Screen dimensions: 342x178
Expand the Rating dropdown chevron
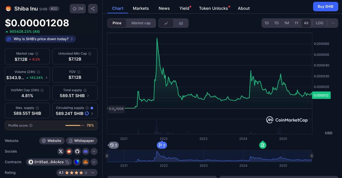pos(93,173)
